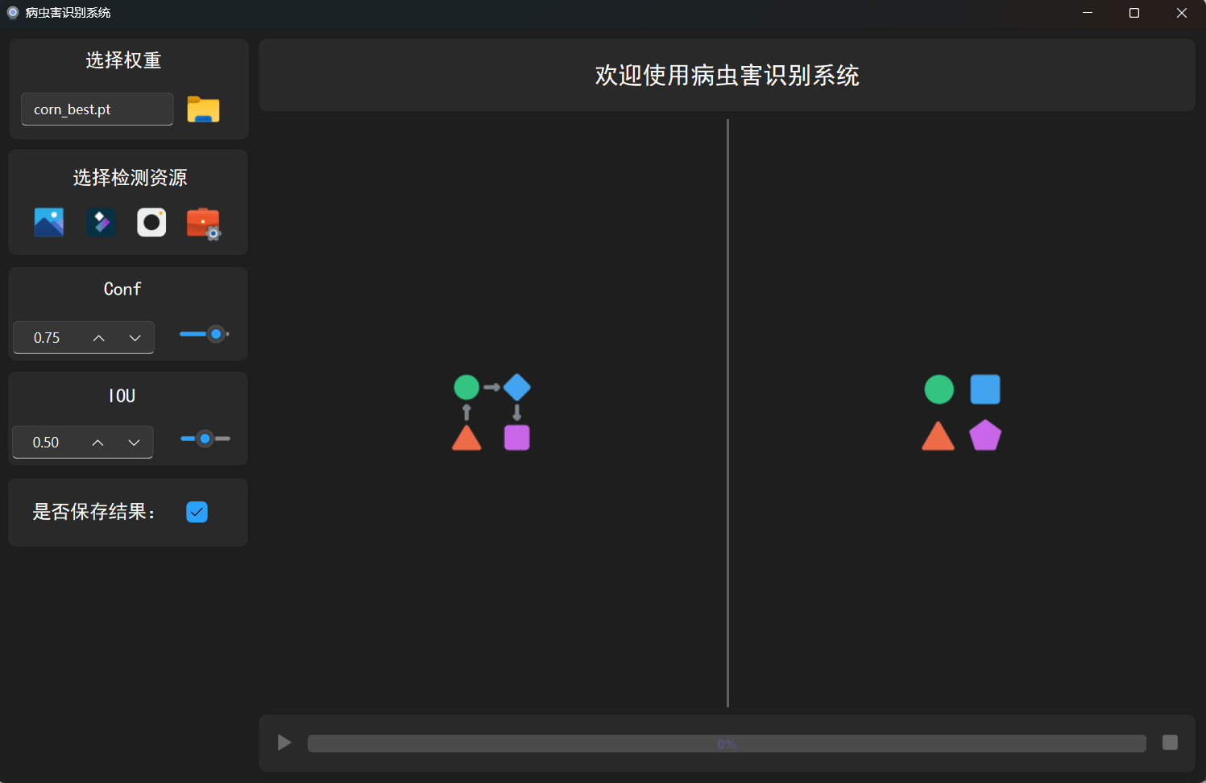Start detection with the play button
This screenshot has width=1206, height=783.
[284, 742]
